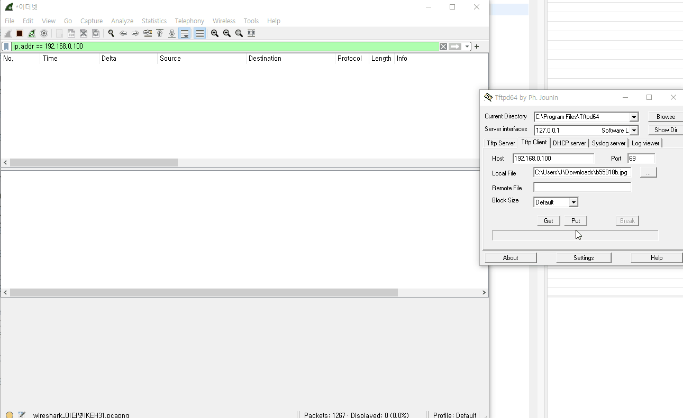This screenshot has width=683, height=418.
Task: Find a packet with magnifier icon
Action: (111, 33)
